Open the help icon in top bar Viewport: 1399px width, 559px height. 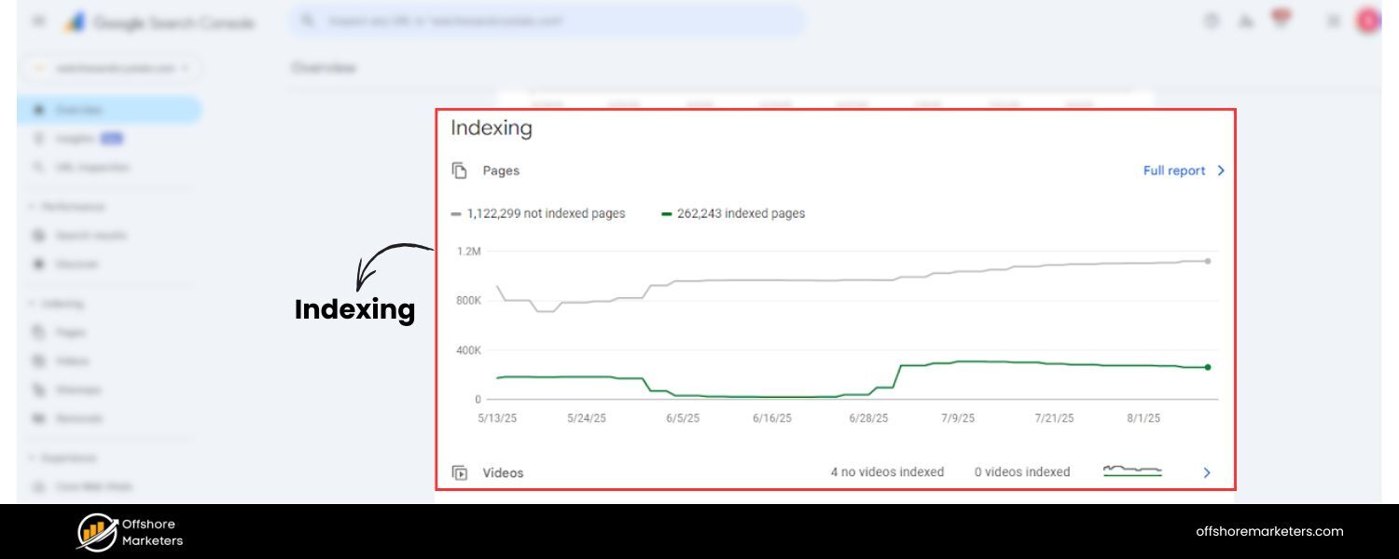click(x=1212, y=20)
